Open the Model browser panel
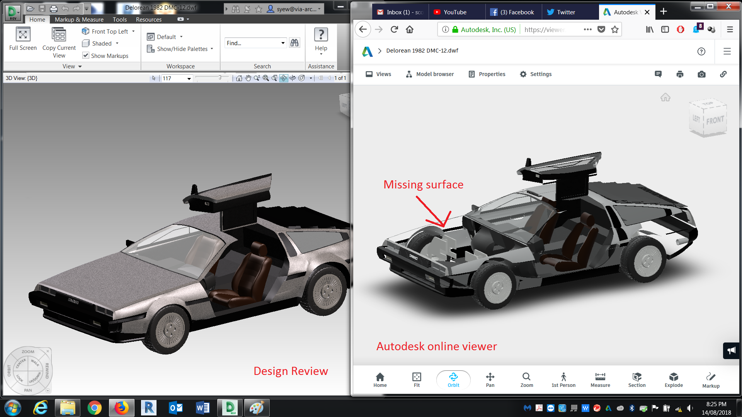The height and width of the screenshot is (417, 742). pyautogui.click(x=430, y=74)
